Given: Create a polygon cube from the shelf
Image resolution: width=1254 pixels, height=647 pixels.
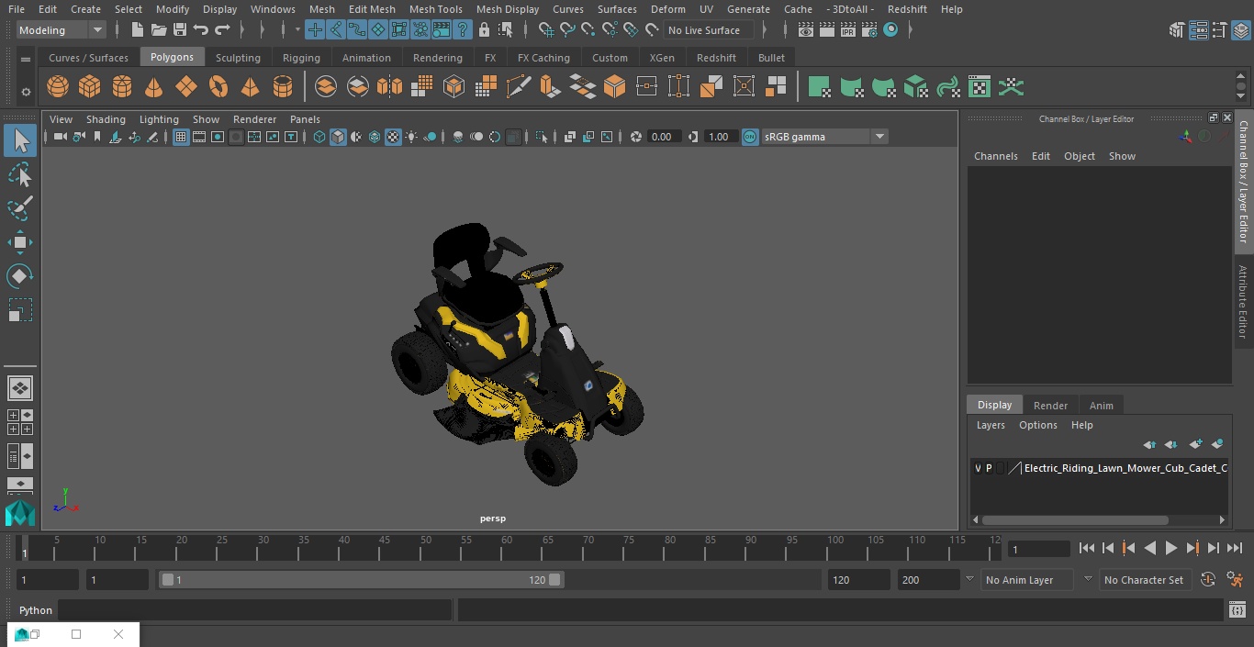Looking at the screenshot, I should pyautogui.click(x=90, y=87).
